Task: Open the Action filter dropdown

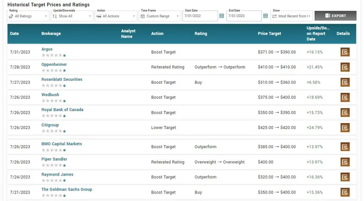Action: tap(116, 16)
